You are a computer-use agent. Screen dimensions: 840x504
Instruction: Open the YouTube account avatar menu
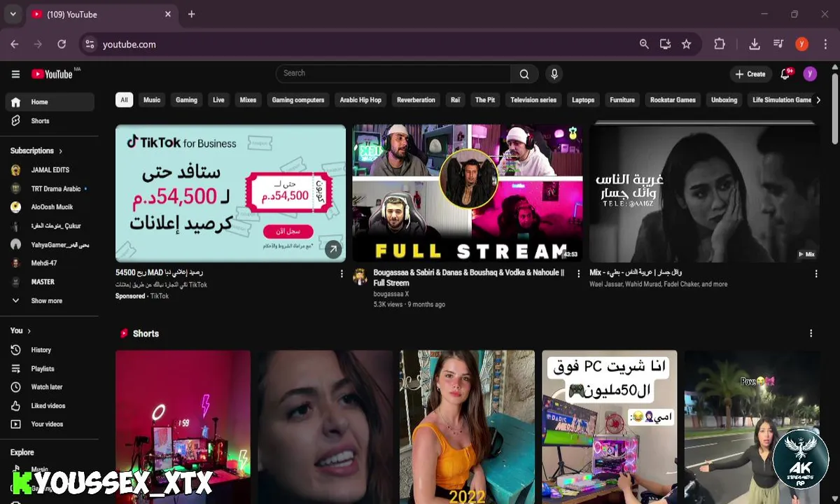click(x=810, y=74)
